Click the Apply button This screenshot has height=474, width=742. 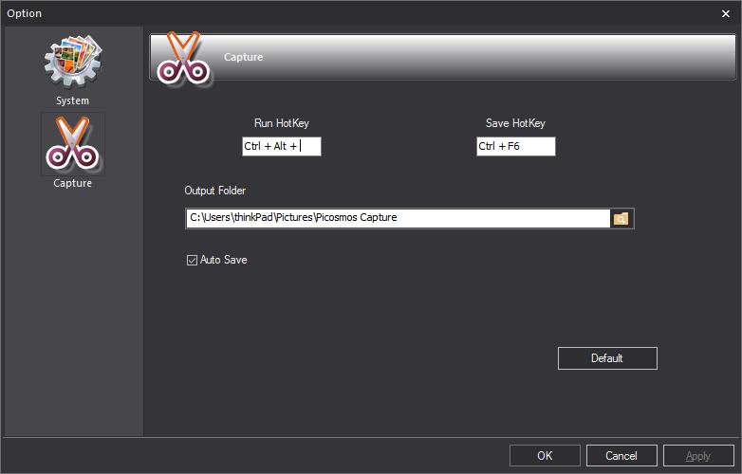point(698,456)
